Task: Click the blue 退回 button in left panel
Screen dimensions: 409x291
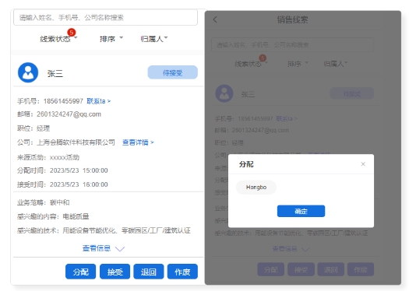Action: (149, 272)
